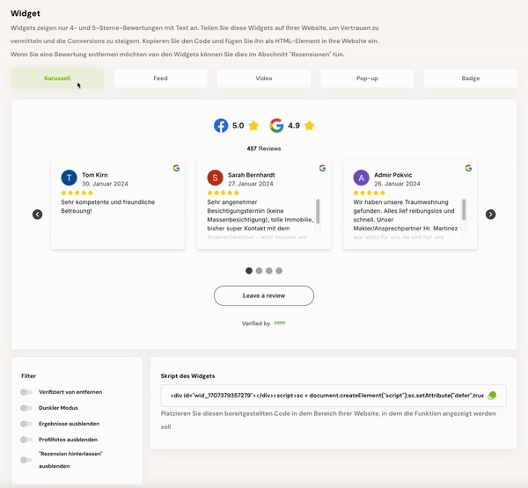
Task: Toggle hiding the "Rezension hinterlassen" button
Action: click(26, 460)
